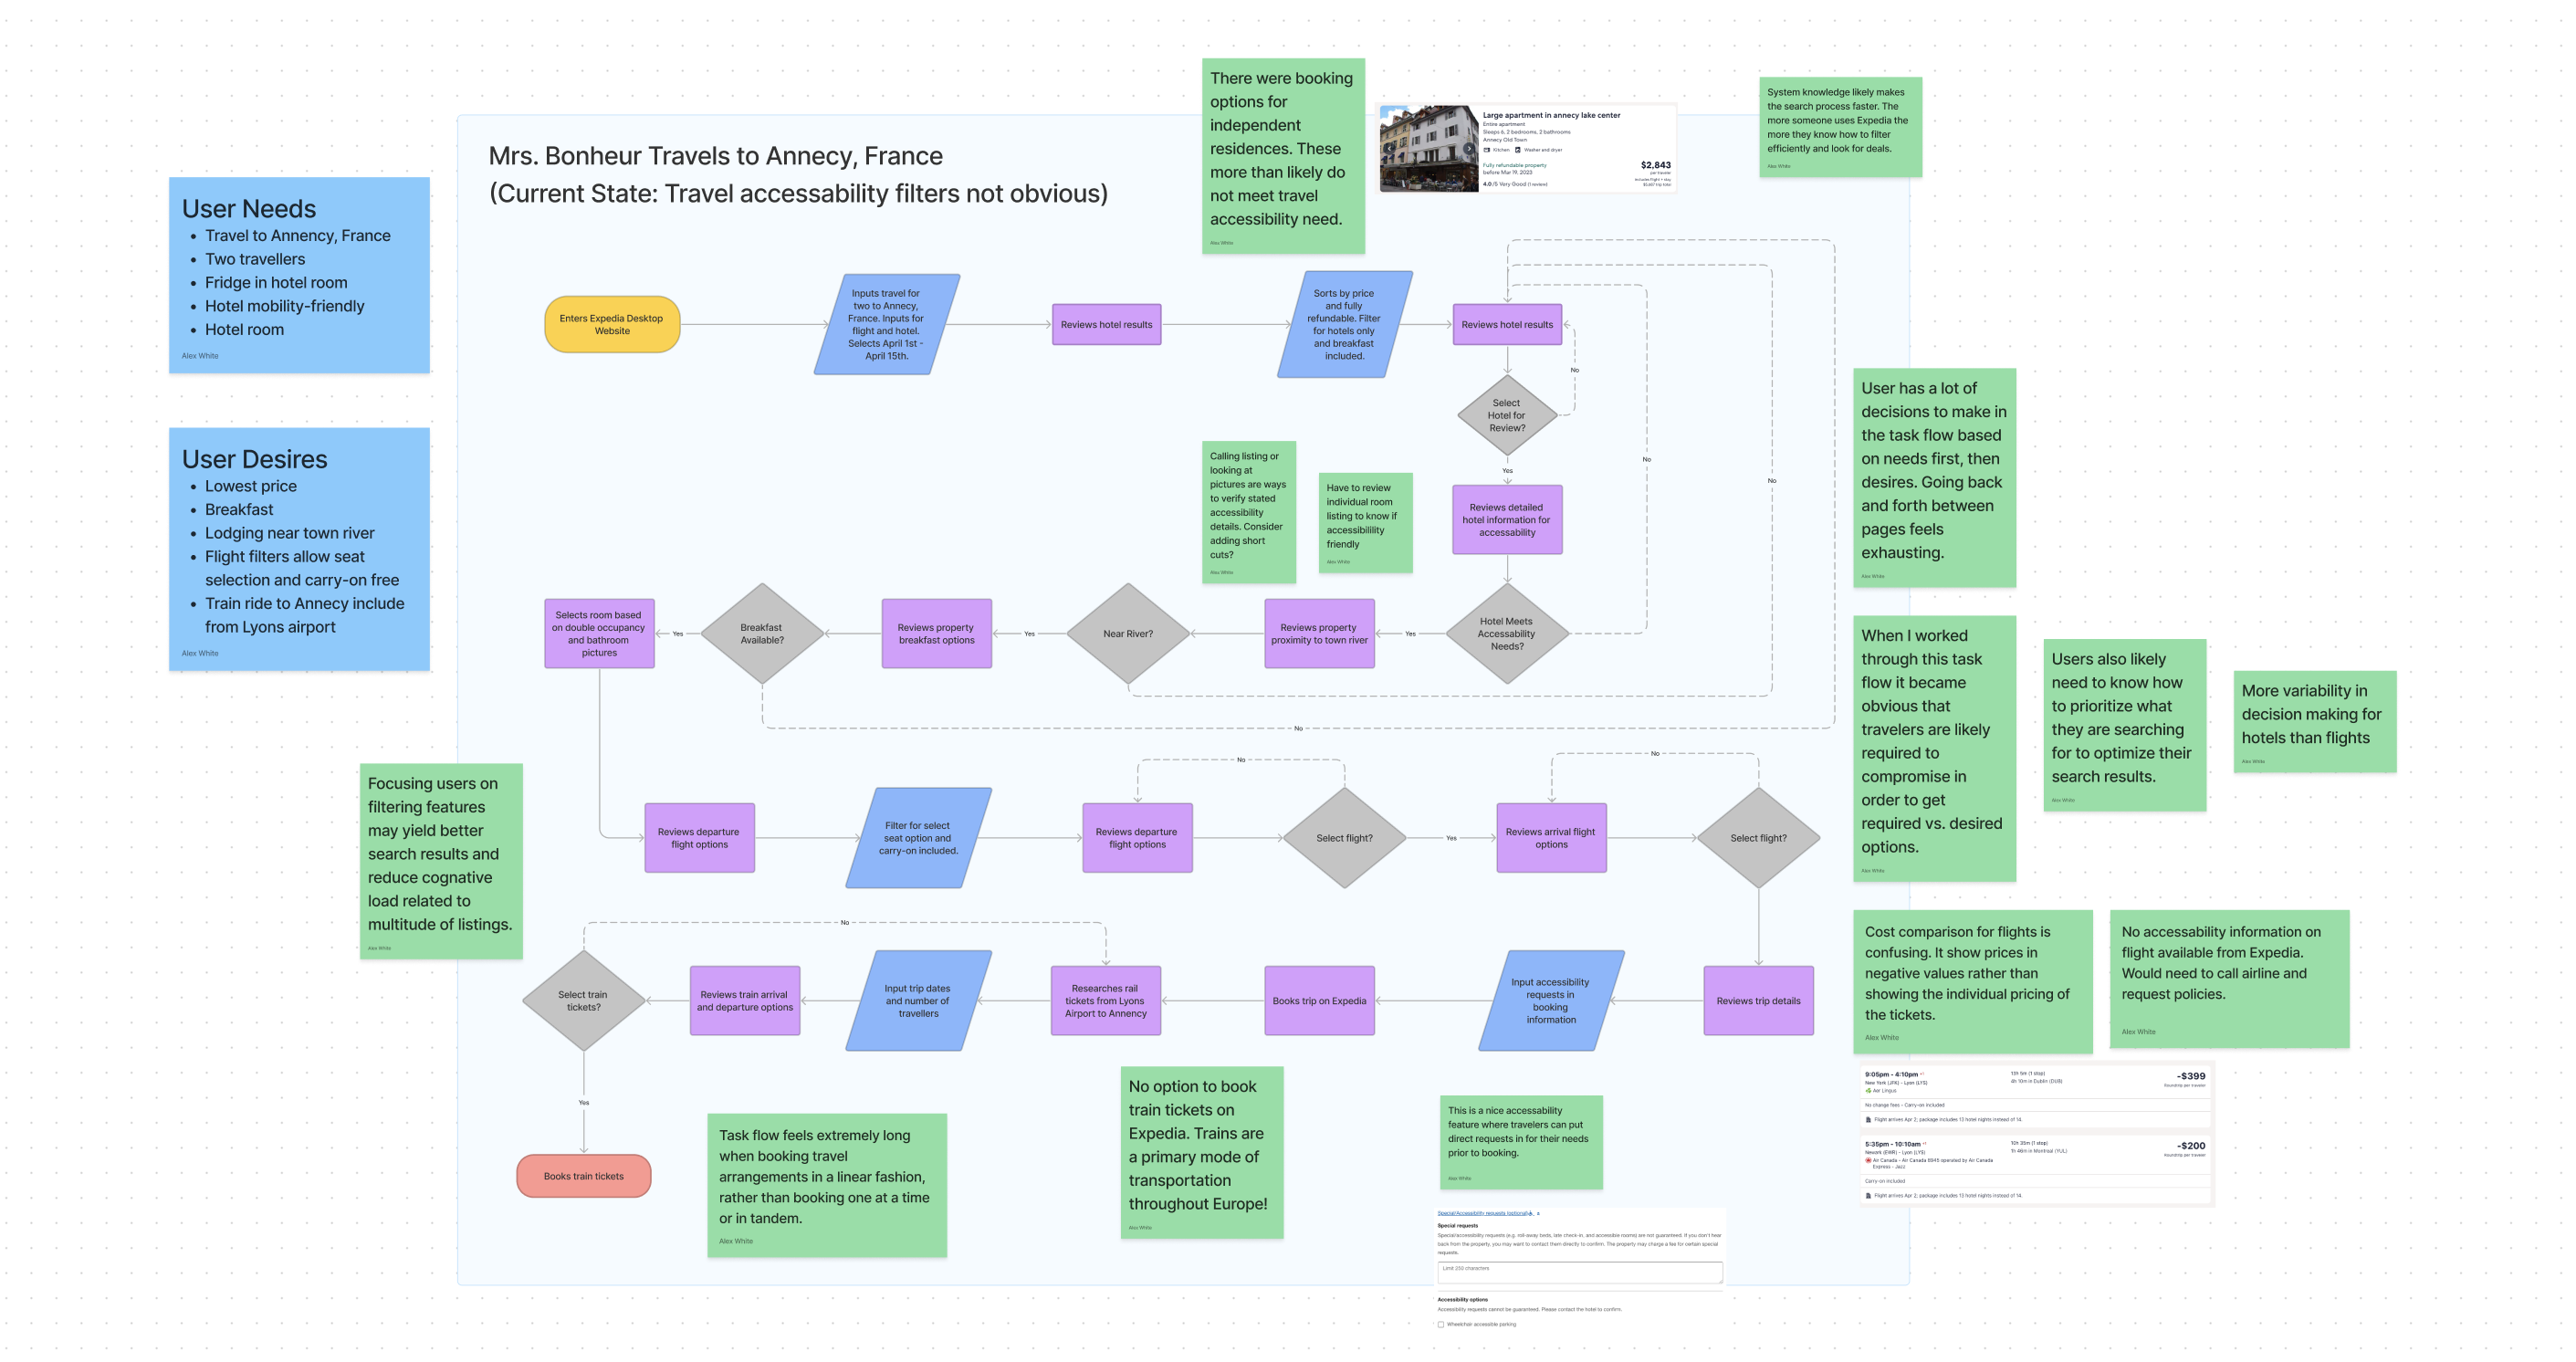Screen dimensions: 2576x1362
Task: Click the '-$399' flight price
Action: (2190, 1076)
